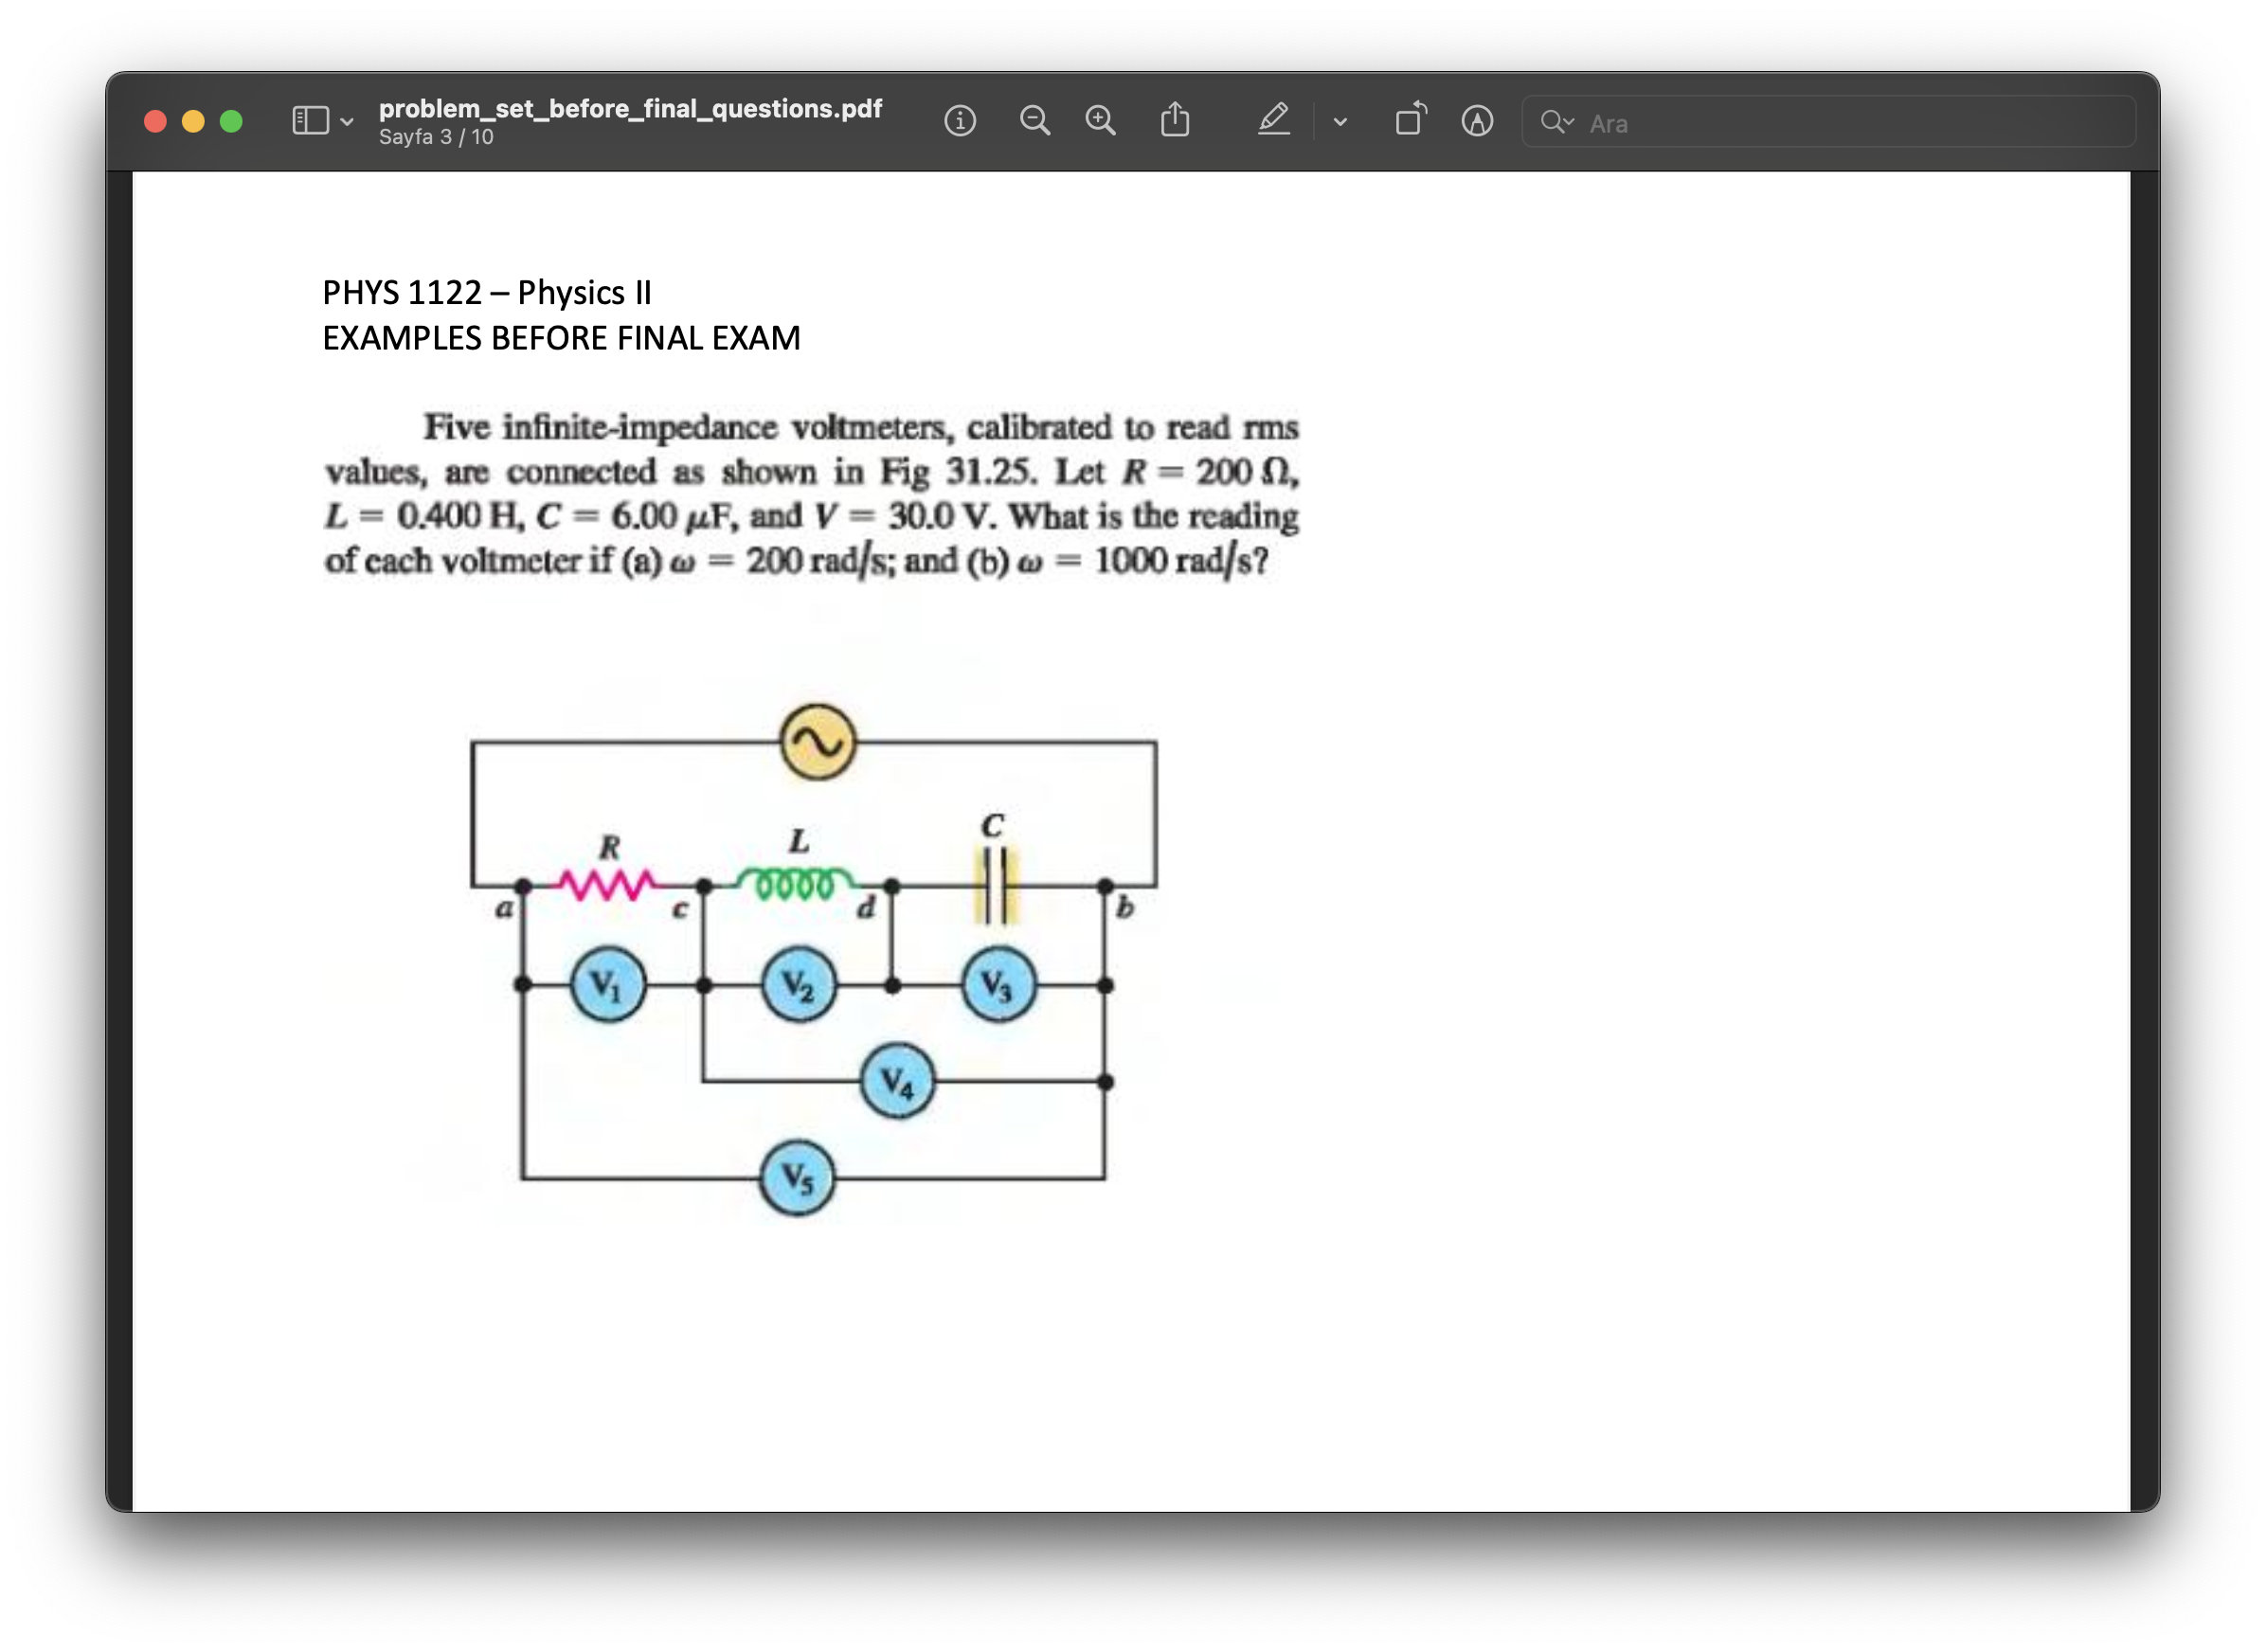Zoom in on the document
The width and height of the screenshot is (2266, 1652).
pyautogui.click(x=1100, y=121)
